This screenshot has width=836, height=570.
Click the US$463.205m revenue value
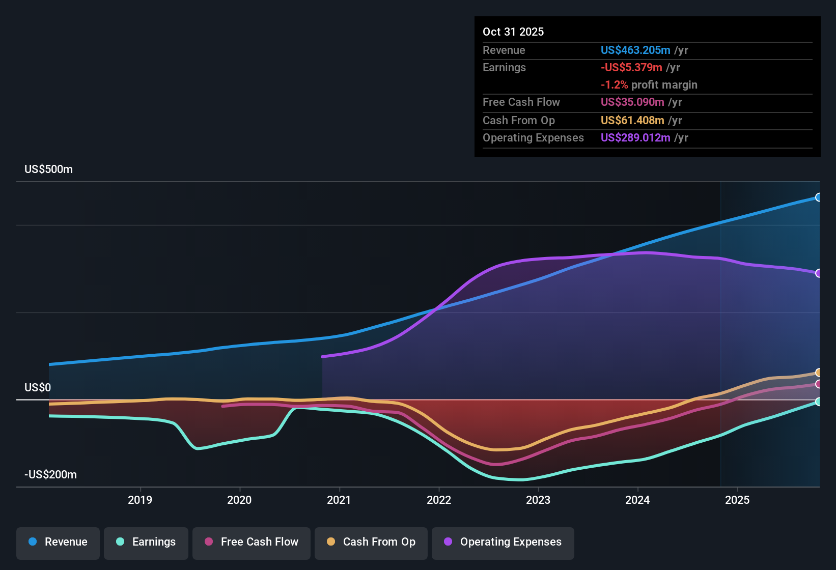tap(635, 50)
